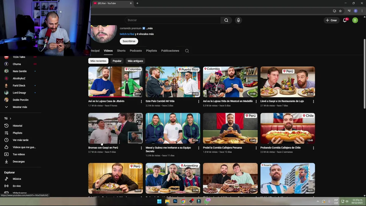Screen dimensions: 366x206
Task: Open options for Westcol en Medellín video
Action: 256,101
